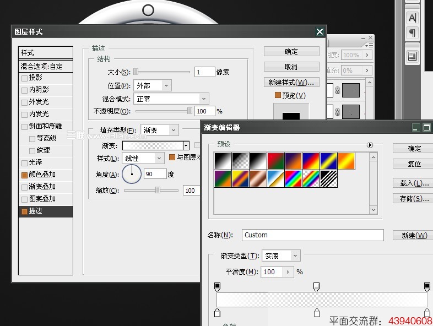Image resolution: width=433 pixels, height=326 pixels.
Task: Select 混合选项:自定 blending options
Action: [46, 66]
